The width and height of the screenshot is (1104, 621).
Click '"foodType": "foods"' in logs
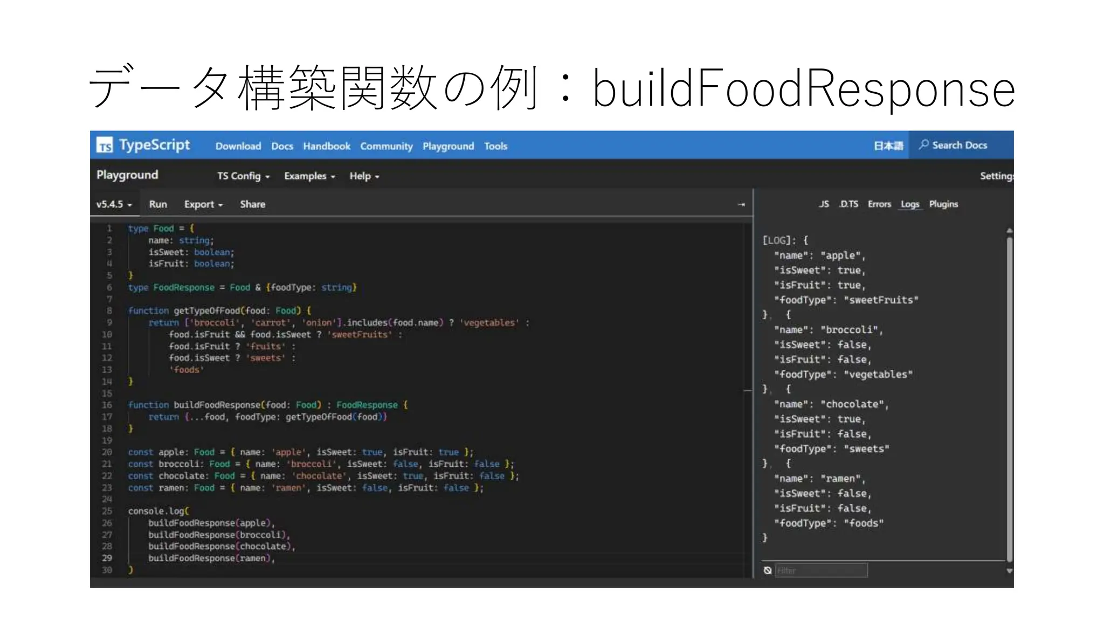pyautogui.click(x=829, y=523)
